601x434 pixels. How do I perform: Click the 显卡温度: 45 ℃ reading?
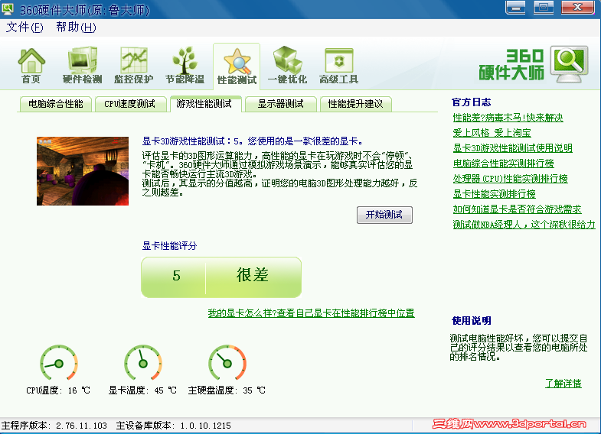click(142, 390)
